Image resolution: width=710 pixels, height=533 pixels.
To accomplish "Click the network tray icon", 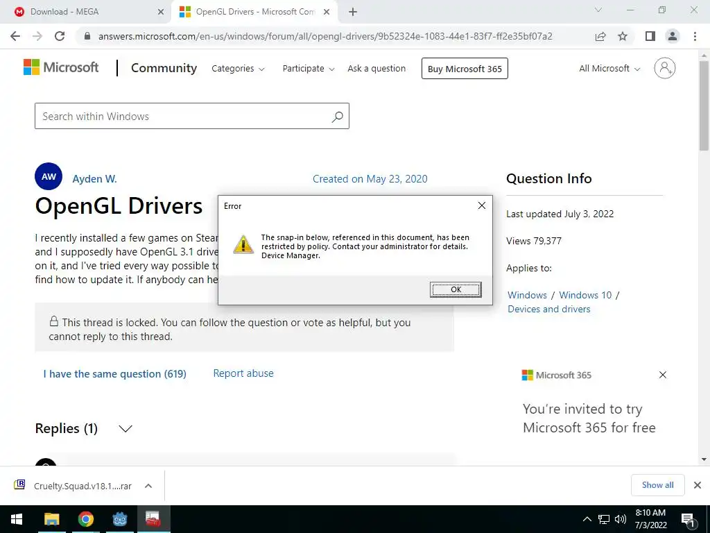I will (604, 519).
